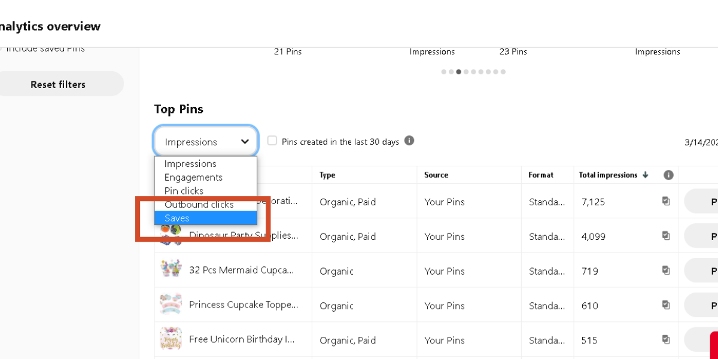Jump to the first carousel page dot

click(x=444, y=72)
